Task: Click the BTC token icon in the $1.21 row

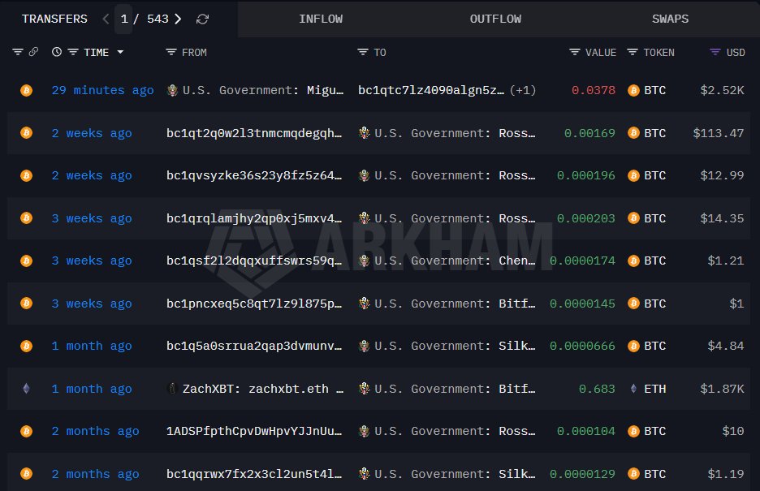Action: pyautogui.click(x=633, y=261)
